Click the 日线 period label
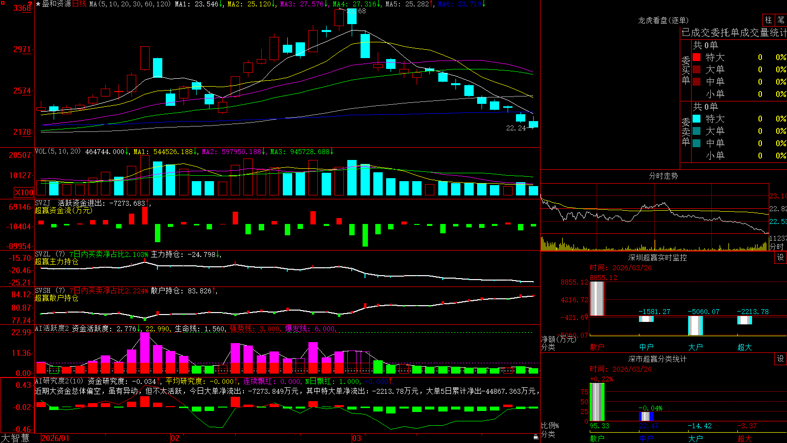This screenshot has height=443, width=787. coord(79,4)
